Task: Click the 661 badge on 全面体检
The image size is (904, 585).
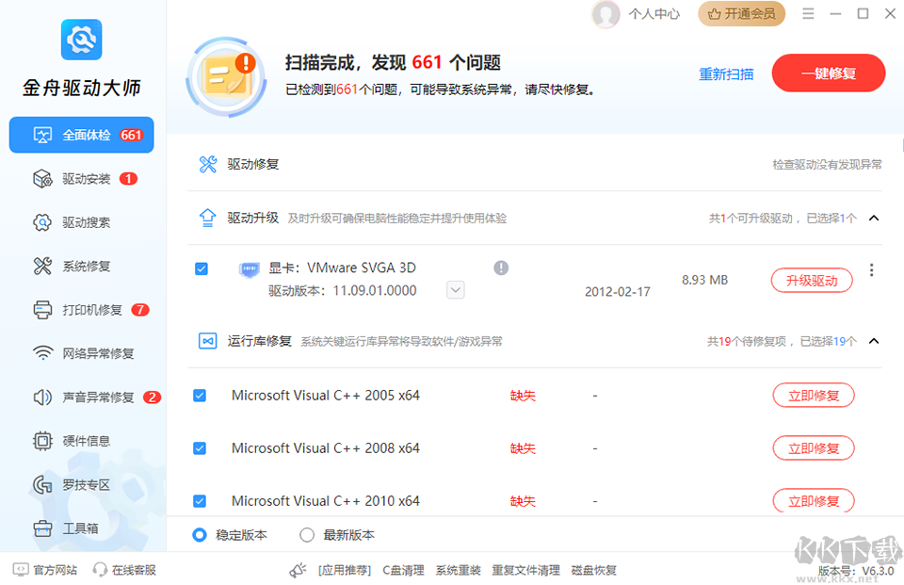Action: point(131,135)
